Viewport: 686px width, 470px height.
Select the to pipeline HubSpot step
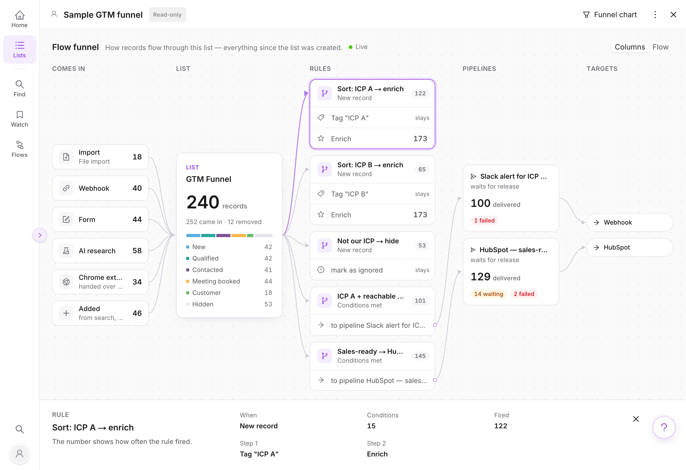[372, 380]
